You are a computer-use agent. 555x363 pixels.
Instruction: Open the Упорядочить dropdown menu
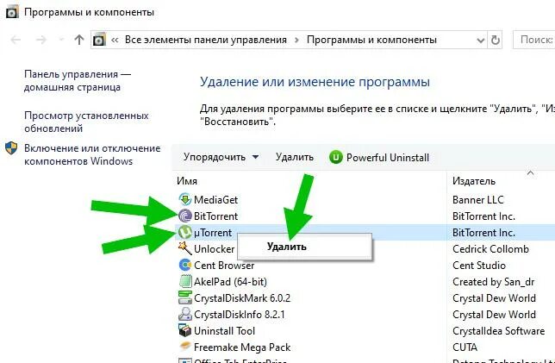(x=221, y=157)
